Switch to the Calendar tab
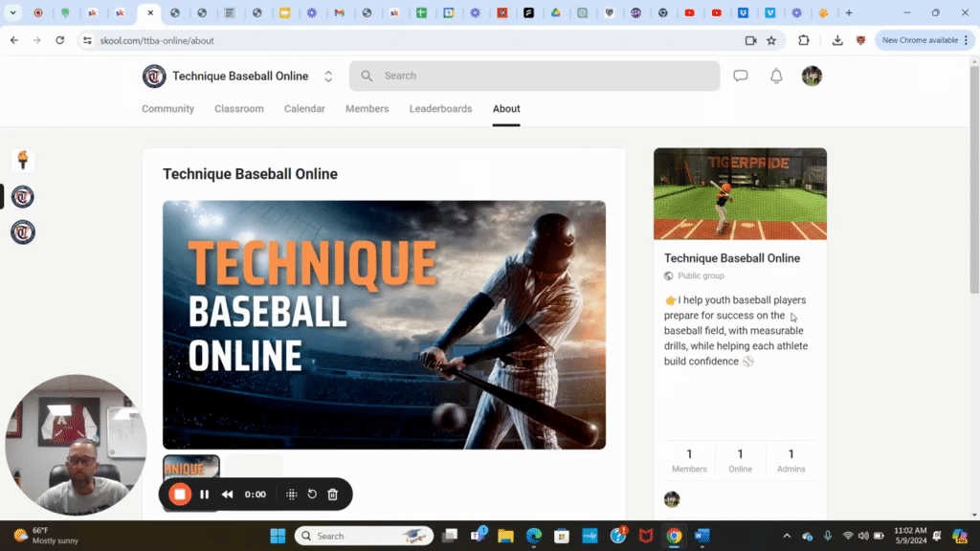Image resolution: width=980 pixels, height=551 pixels. click(x=304, y=108)
